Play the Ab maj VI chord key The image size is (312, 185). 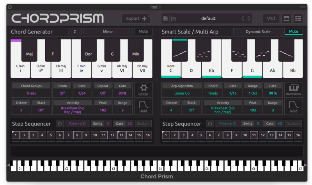point(122,70)
